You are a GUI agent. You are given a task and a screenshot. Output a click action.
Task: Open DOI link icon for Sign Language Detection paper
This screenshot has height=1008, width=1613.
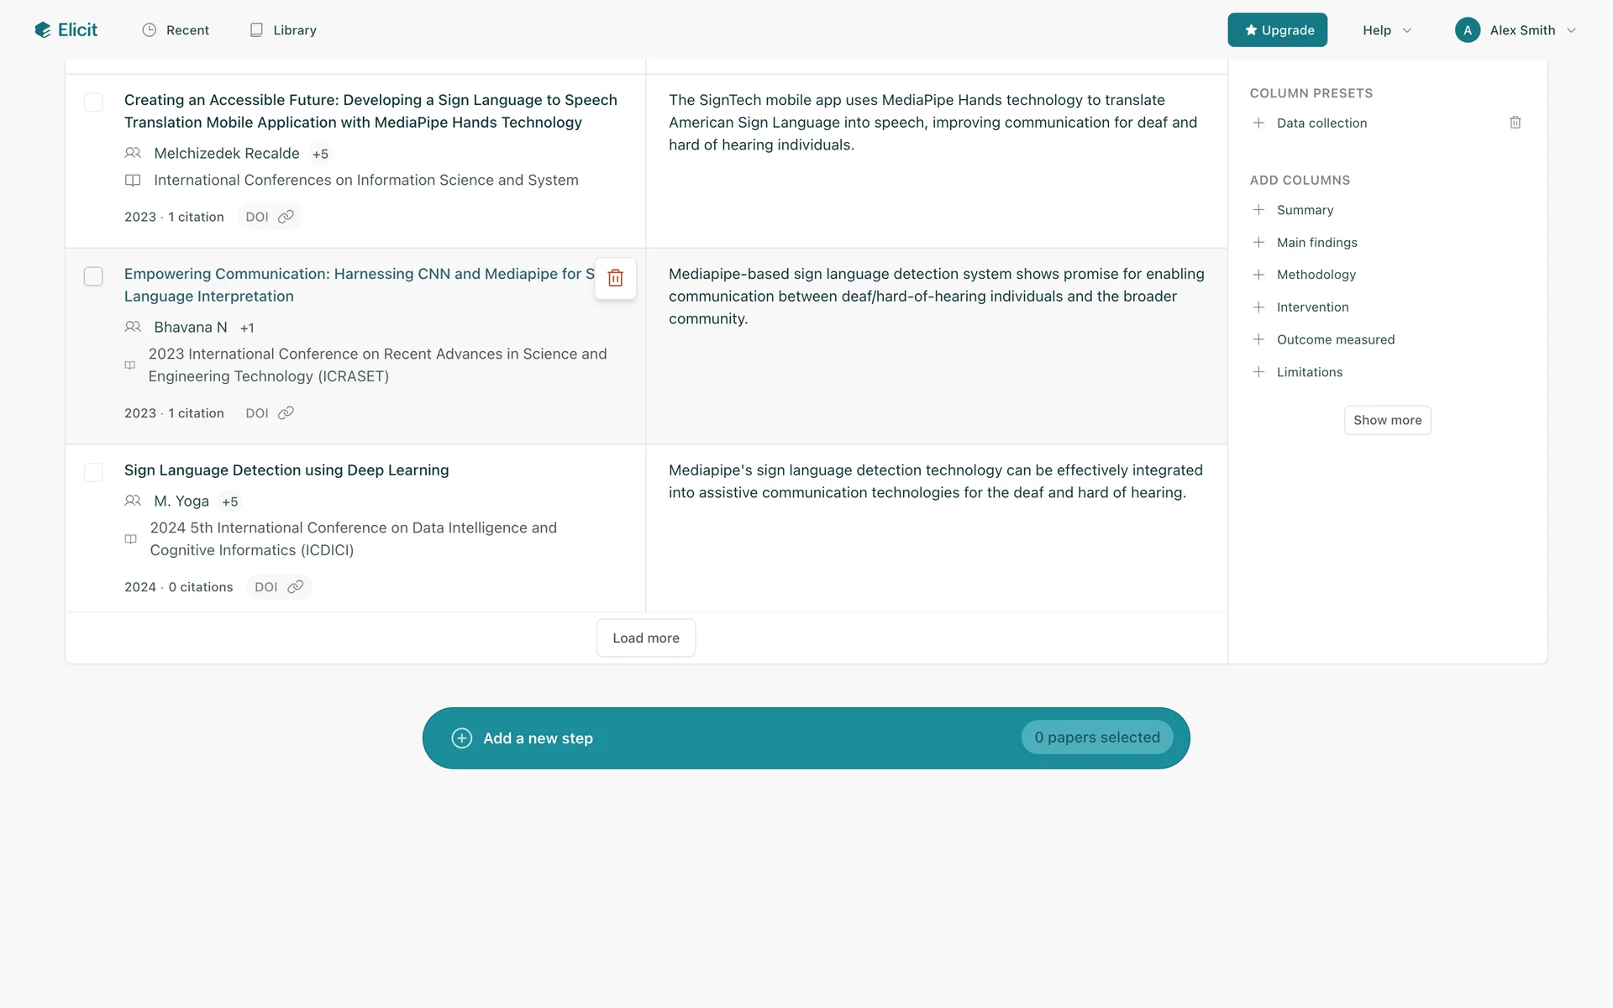pos(295,587)
